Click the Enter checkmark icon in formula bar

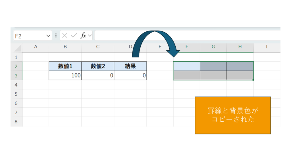(x=74, y=36)
